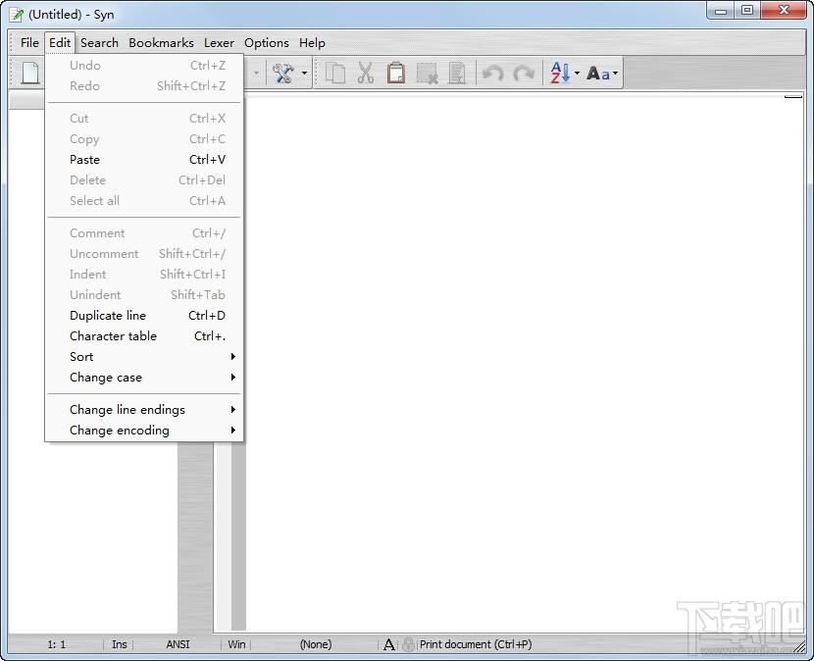
Task: Open the tools wrench and hammer icon
Action: (x=283, y=74)
